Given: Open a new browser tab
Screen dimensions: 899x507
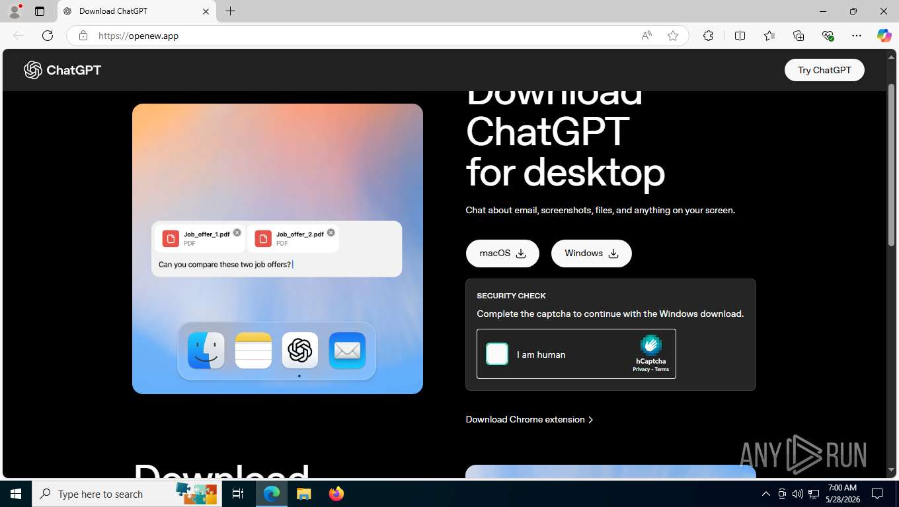Looking at the screenshot, I should pyautogui.click(x=230, y=11).
